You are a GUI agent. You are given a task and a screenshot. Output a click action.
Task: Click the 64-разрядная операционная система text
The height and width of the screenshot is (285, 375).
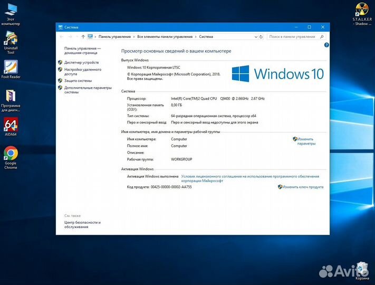tap(213, 116)
